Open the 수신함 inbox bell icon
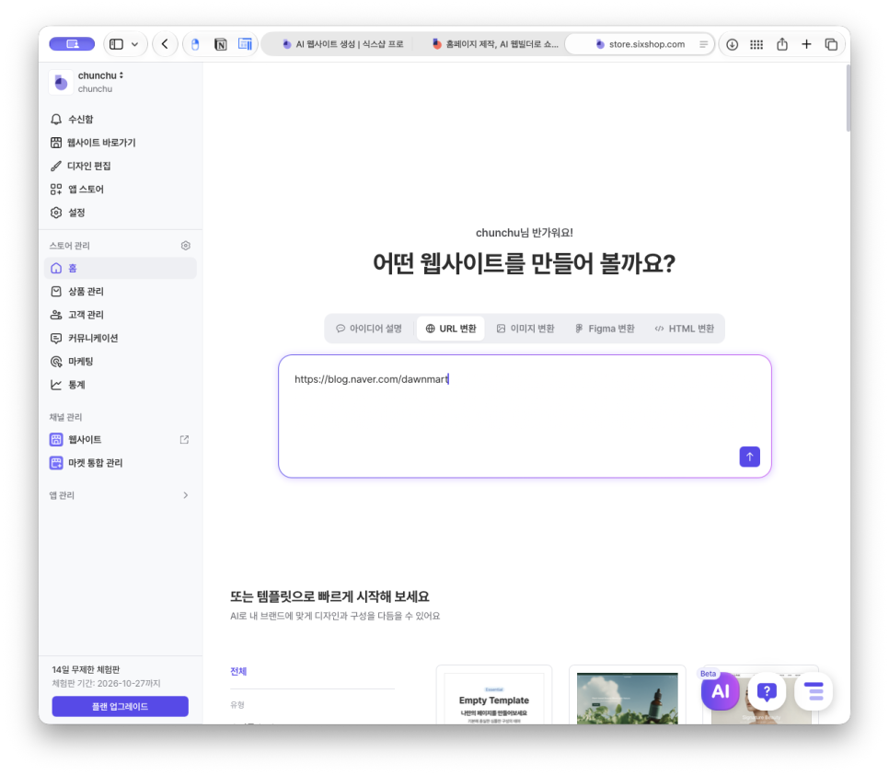This screenshot has width=889, height=775. (56, 119)
